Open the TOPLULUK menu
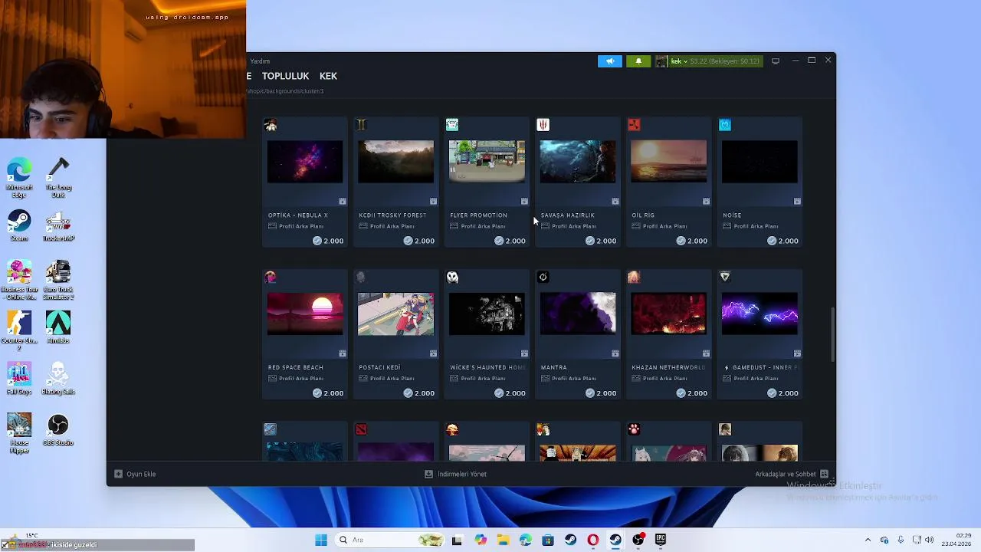 (285, 76)
